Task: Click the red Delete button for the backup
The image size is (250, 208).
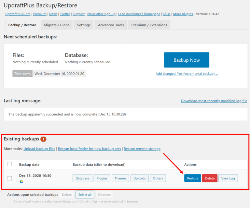Action: coord(210,178)
